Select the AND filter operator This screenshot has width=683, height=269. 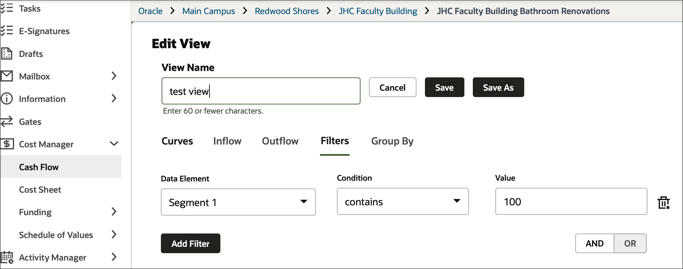click(x=595, y=243)
